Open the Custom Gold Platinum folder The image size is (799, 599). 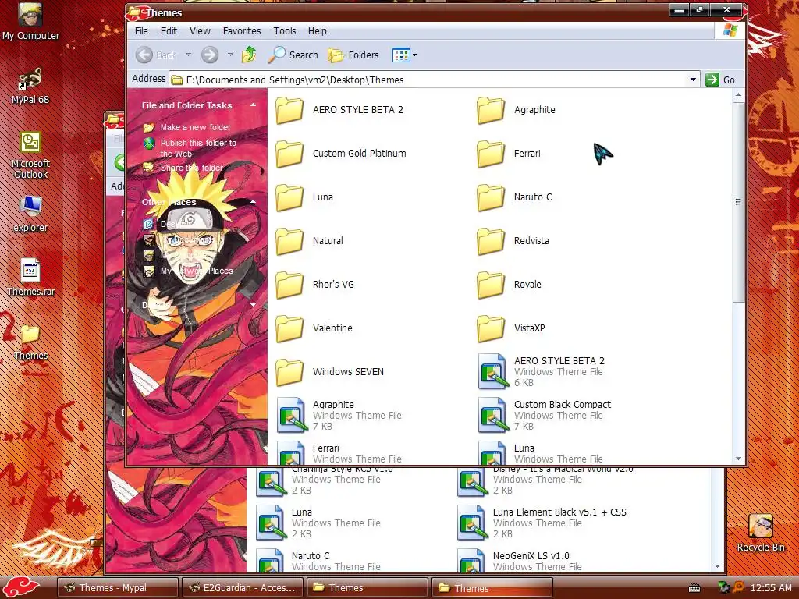click(x=289, y=154)
